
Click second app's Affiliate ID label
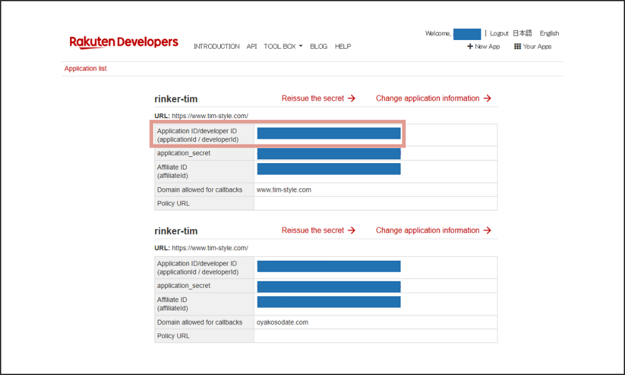point(172,304)
